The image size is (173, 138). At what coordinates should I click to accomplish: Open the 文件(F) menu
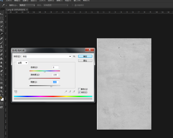9,1
